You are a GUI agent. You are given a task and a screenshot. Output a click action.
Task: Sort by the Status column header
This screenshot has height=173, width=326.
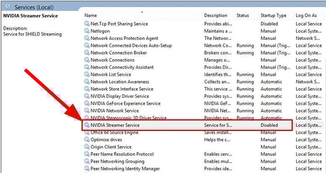pos(243,16)
